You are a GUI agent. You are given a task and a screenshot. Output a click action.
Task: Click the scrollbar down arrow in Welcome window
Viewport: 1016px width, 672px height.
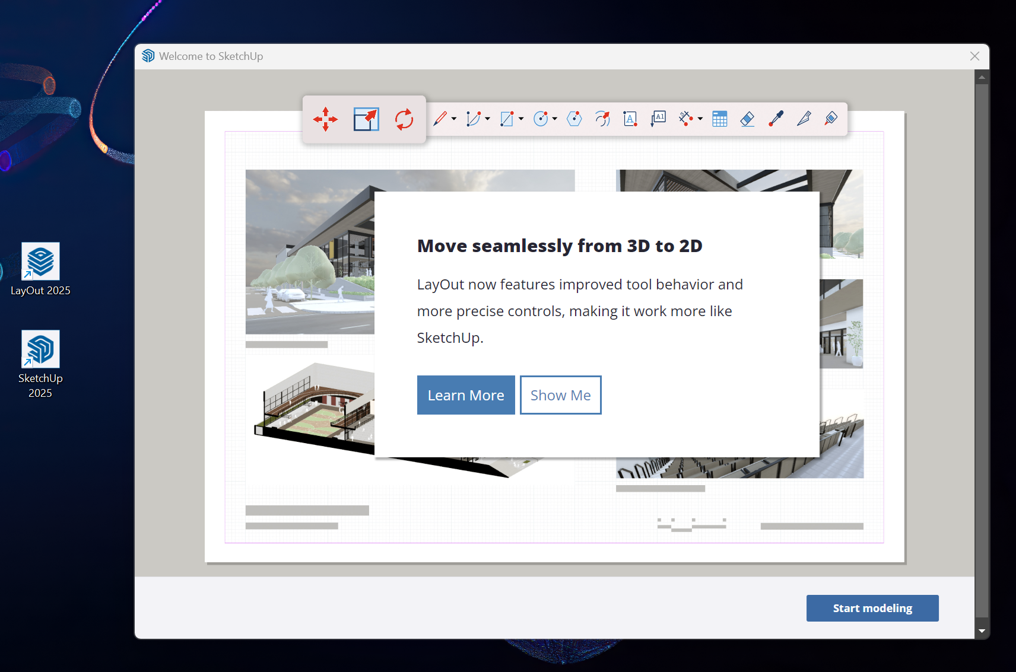click(x=982, y=631)
